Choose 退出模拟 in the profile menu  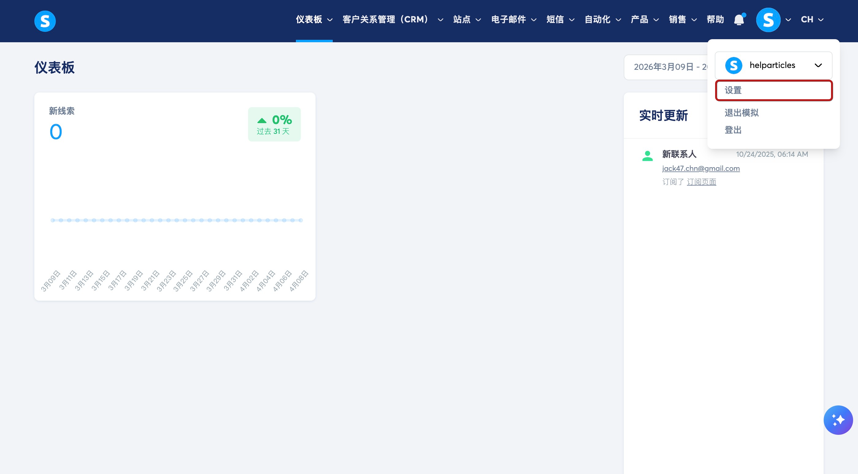click(741, 113)
